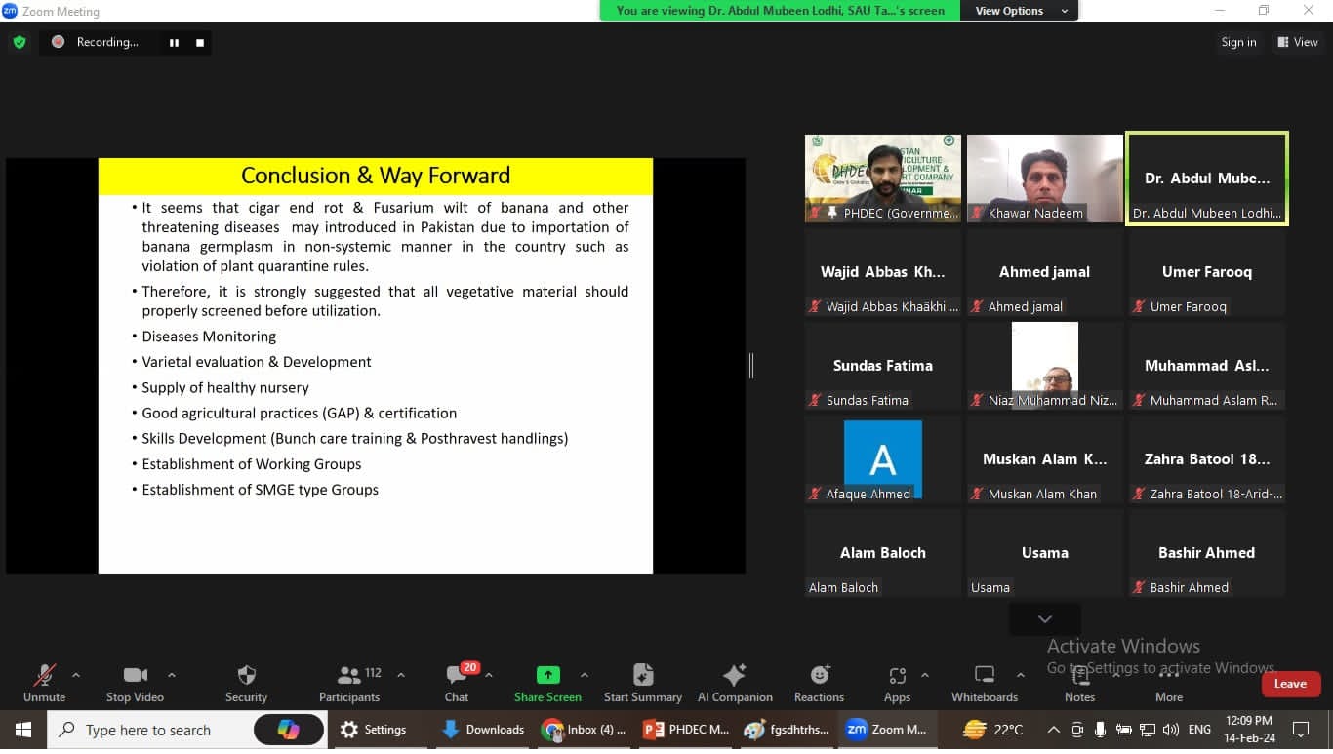Open the View Options dropdown
The image size is (1333, 754).
[1019, 11]
